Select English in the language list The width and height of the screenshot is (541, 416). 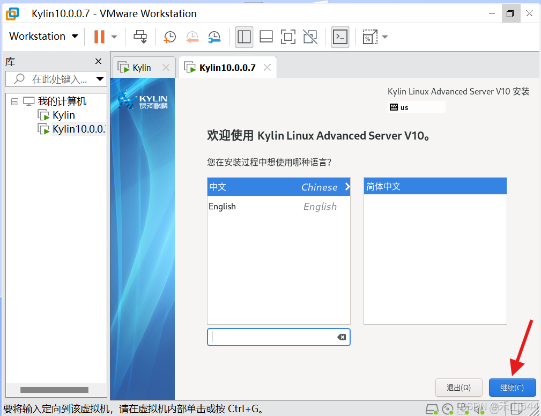(x=279, y=206)
